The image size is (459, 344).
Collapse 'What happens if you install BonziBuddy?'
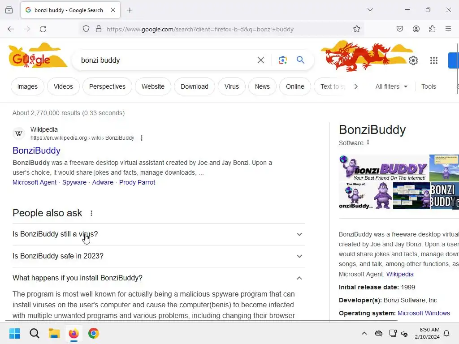[159, 278]
